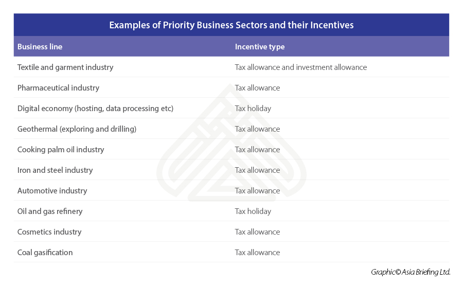Click the "Graphic© Asia Briefing Ltd." credit text

[x=411, y=272]
